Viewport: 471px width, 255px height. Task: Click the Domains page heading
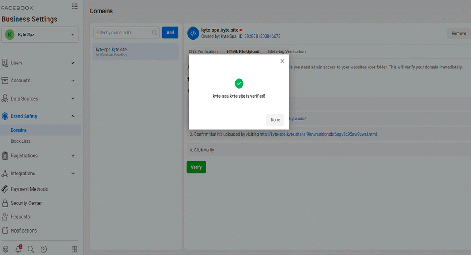coord(101,11)
